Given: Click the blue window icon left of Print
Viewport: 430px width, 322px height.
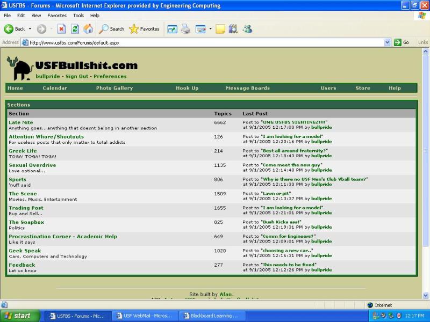Looking at the screenshot, I should pos(172,29).
